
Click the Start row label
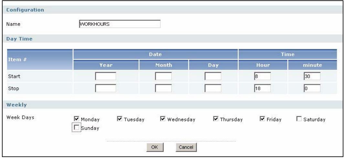[x=14, y=76]
